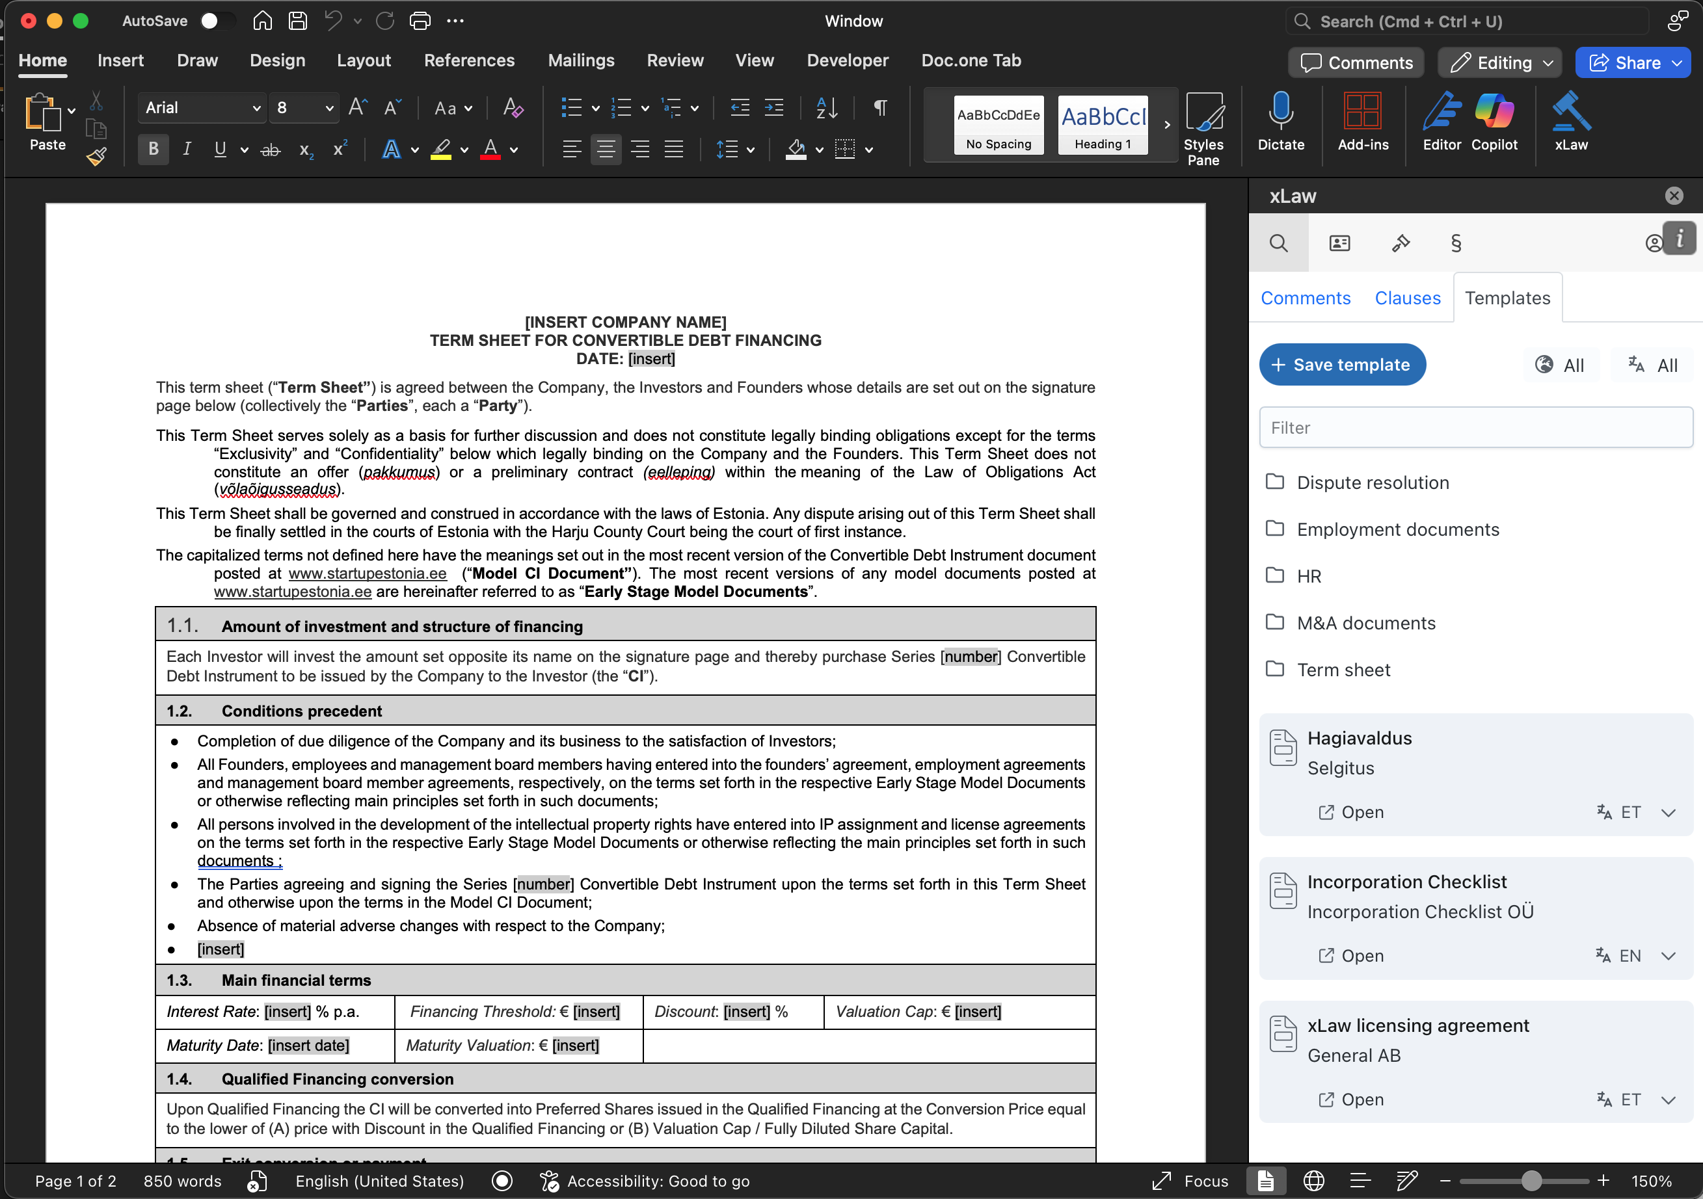The width and height of the screenshot is (1703, 1199).
Task: Click the xLaw gavel icon
Action: pyautogui.click(x=1401, y=243)
